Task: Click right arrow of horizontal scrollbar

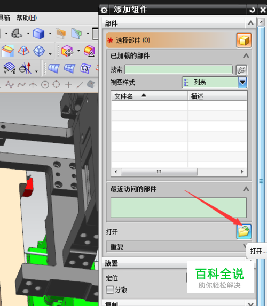Action: coord(242,172)
